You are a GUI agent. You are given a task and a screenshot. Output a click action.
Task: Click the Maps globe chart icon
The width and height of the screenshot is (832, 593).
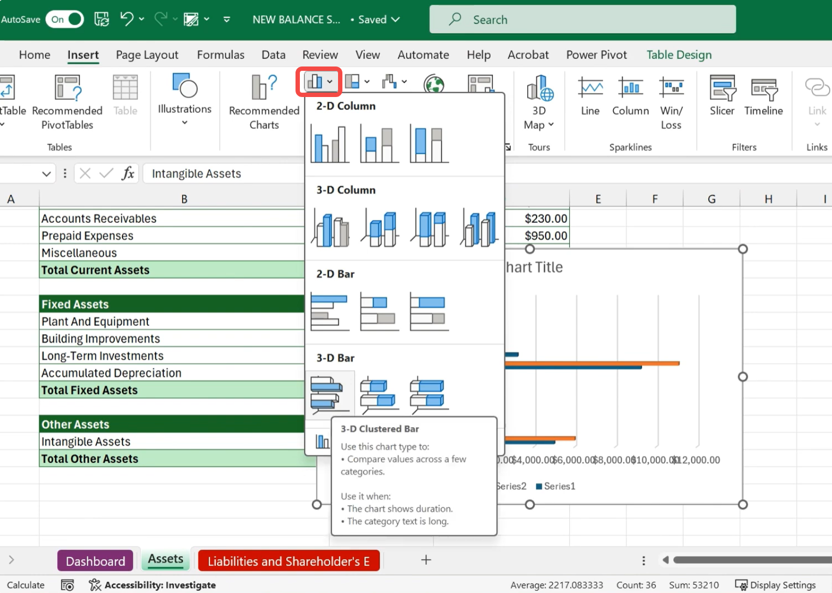434,83
